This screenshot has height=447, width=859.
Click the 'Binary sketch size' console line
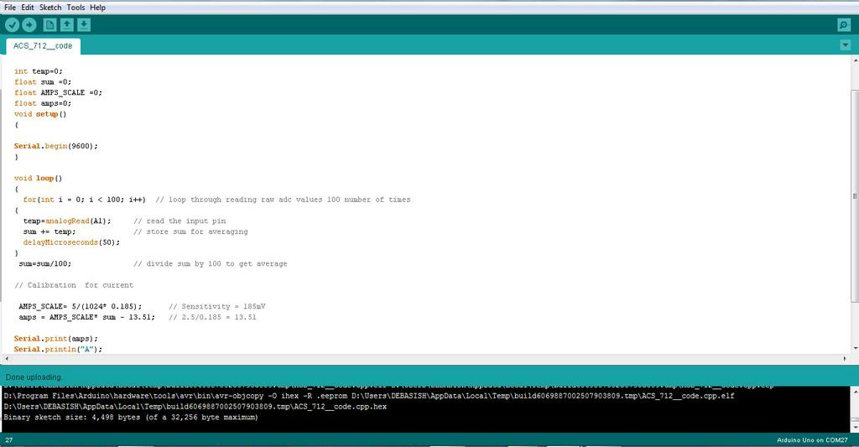(x=130, y=418)
